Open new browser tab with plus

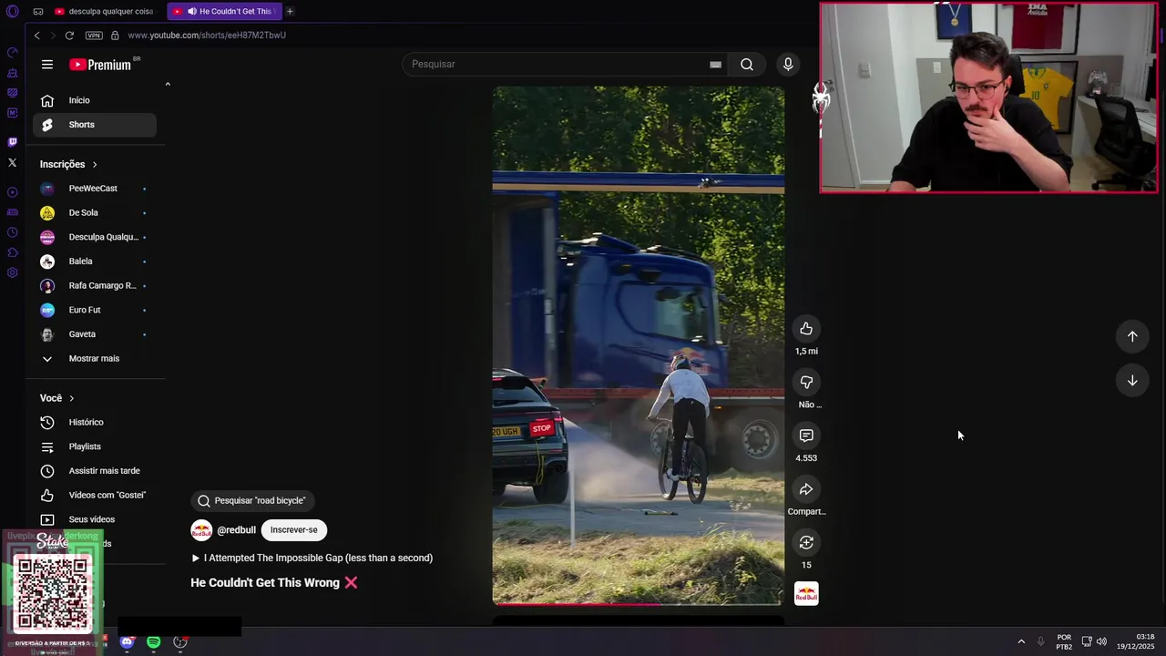pyautogui.click(x=290, y=11)
